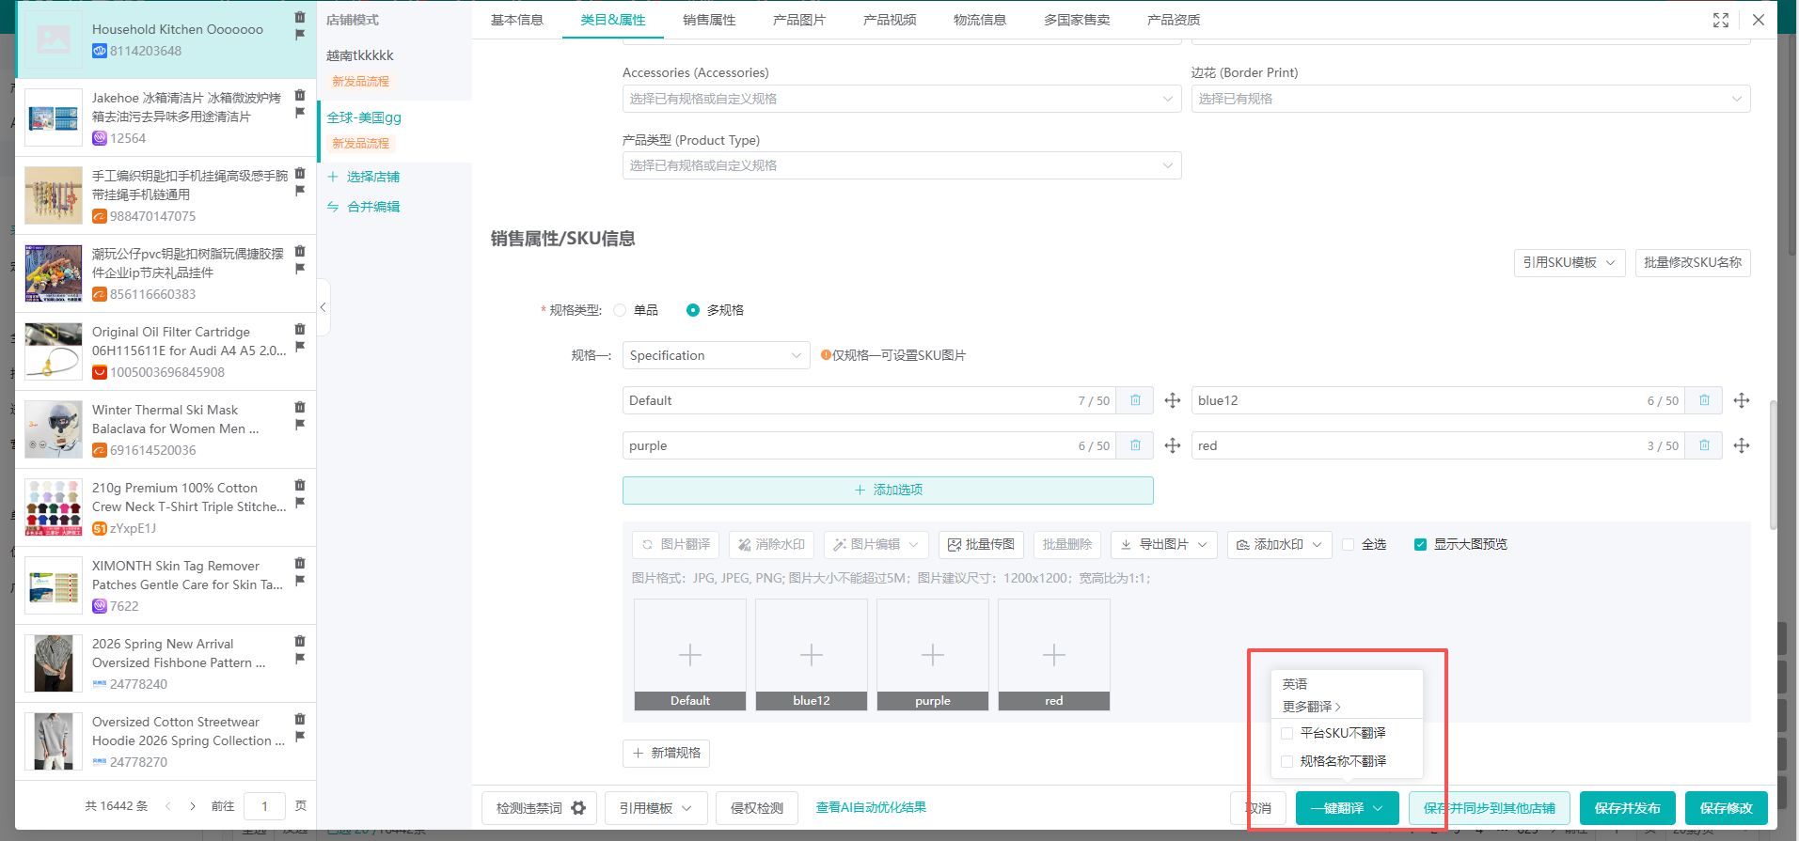Uncheck 显示大图预览 checkbox
Viewport: 1799px width, 841px height.
click(1421, 545)
